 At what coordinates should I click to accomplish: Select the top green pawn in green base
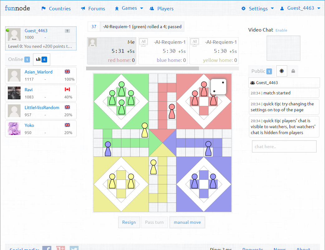point(122,89)
